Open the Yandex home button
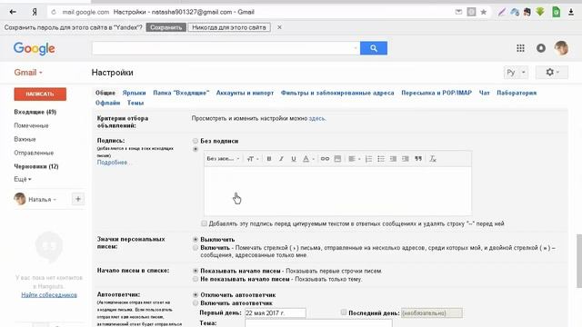 [x=35, y=12]
